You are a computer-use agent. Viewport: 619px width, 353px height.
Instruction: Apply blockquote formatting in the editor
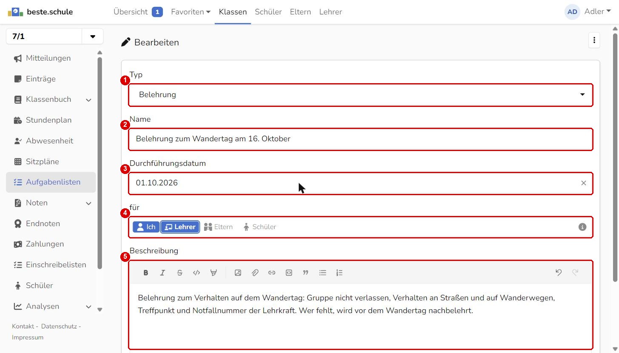(x=306, y=273)
